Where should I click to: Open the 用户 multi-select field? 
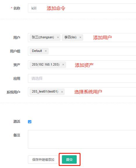coord(82,37)
